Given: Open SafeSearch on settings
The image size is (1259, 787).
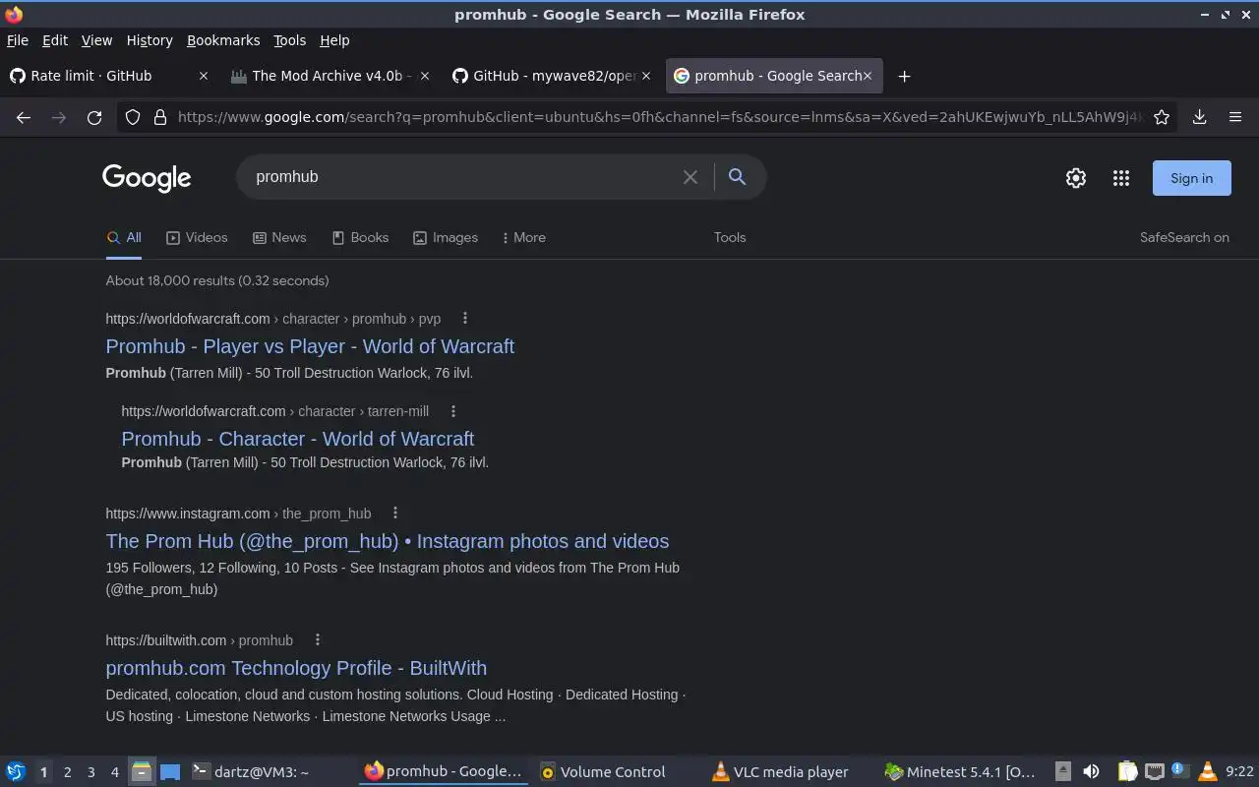Looking at the screenshot, I should coord(1184,238).
